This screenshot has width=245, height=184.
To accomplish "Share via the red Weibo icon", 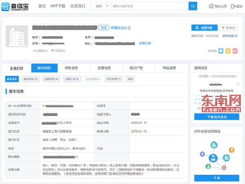I will [x=235, y=51].
